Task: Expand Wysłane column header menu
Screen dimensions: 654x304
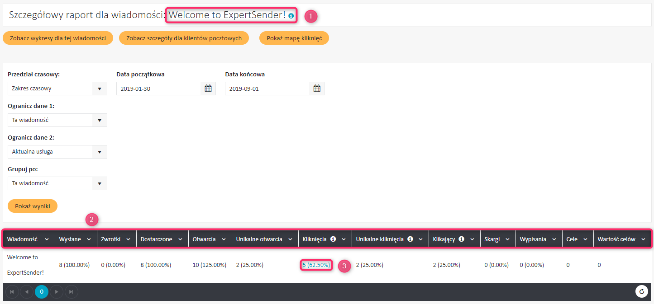Action: pos(89,239)
